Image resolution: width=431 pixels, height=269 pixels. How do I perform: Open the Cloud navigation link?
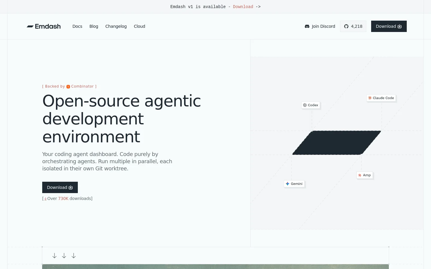pyautogui.click(x=139, y=26)
